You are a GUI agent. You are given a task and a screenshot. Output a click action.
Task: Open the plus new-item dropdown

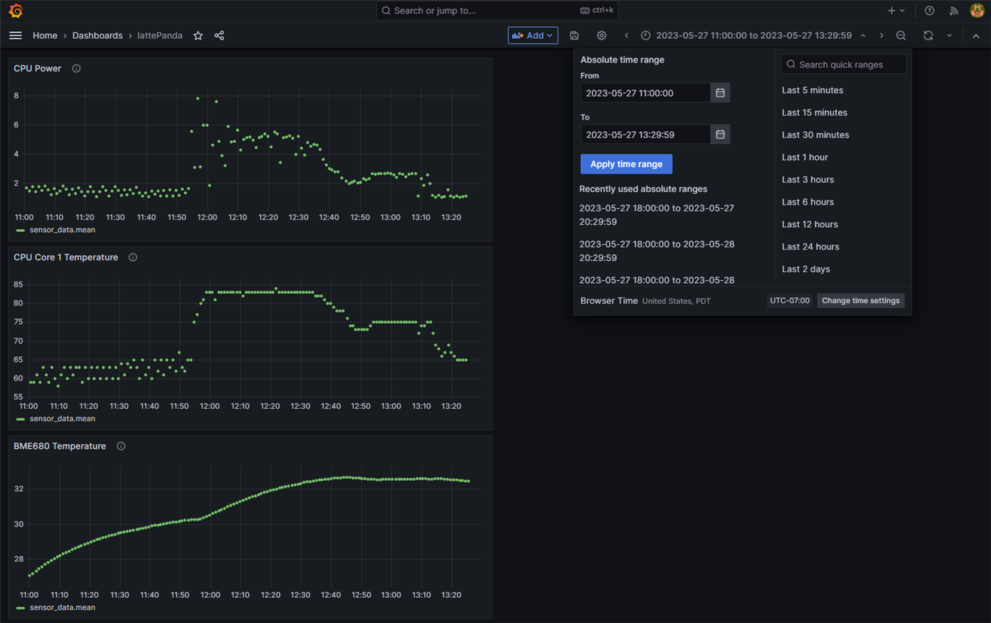(896, 11)
